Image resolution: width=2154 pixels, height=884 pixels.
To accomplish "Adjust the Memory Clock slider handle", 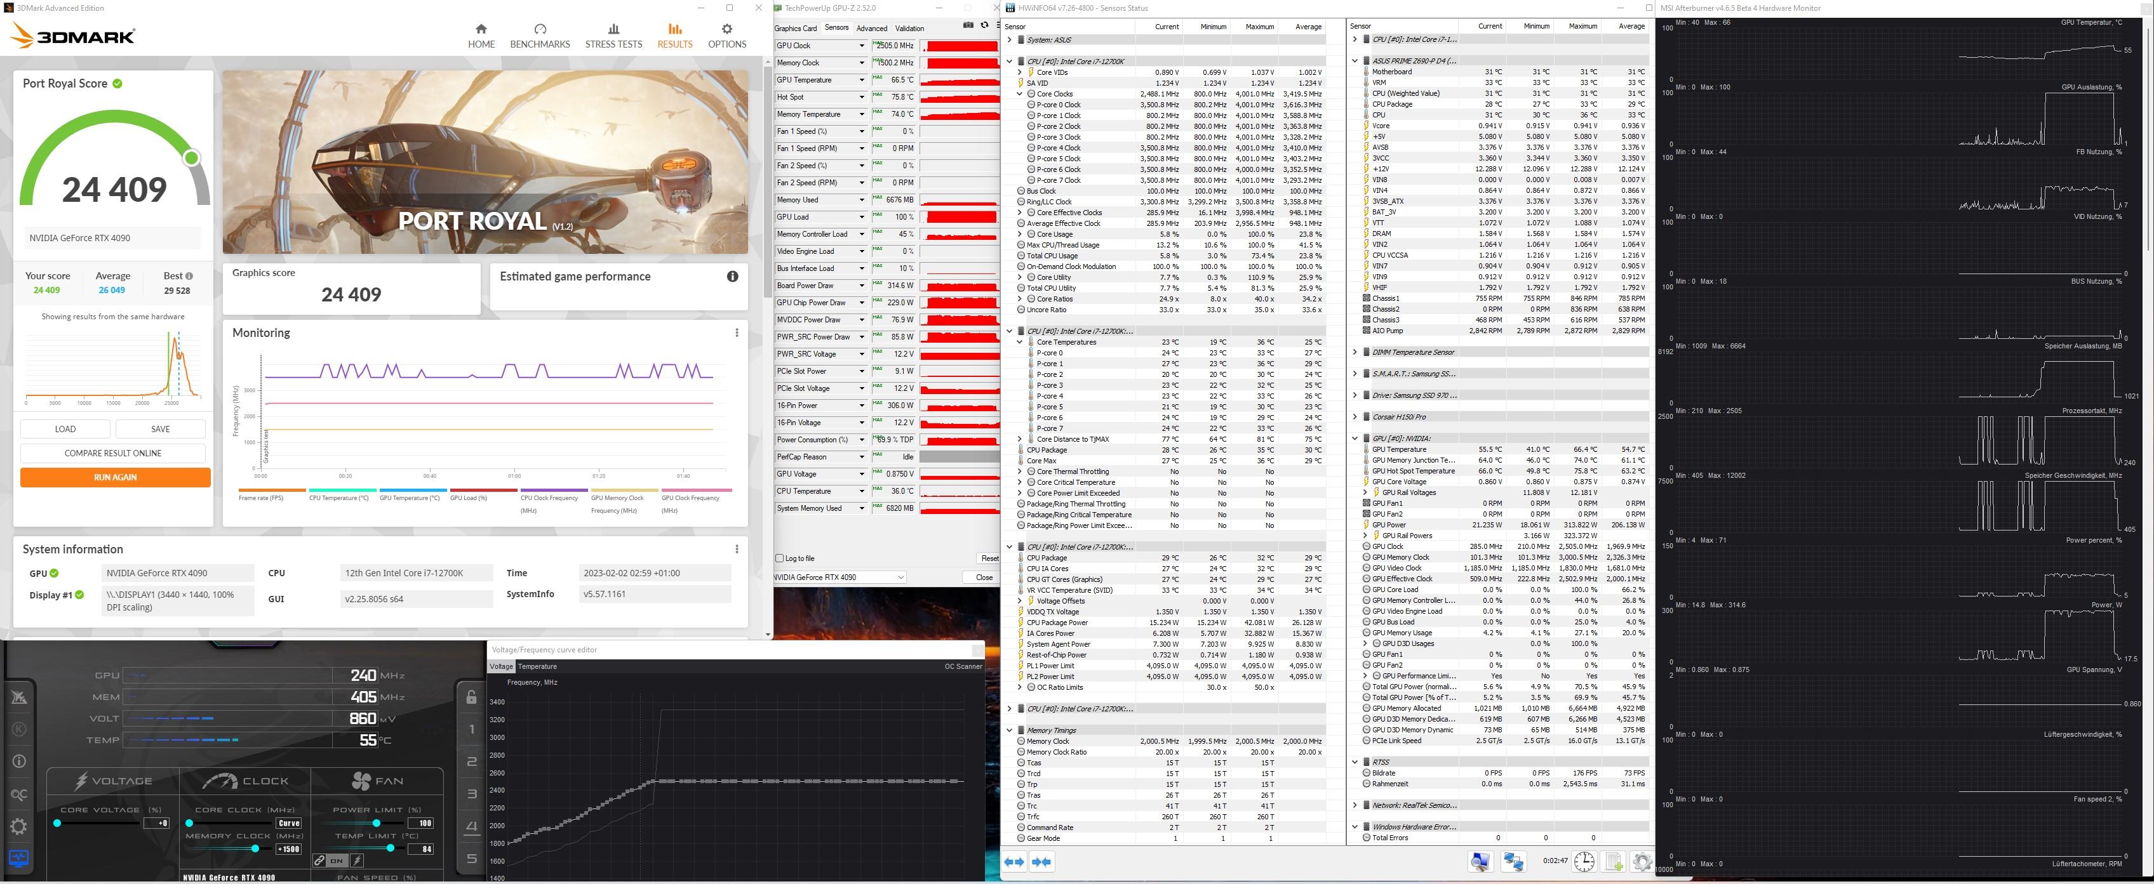I will (255, 848).
